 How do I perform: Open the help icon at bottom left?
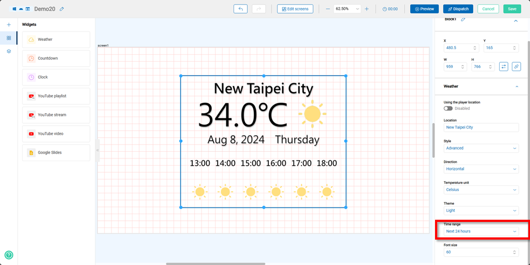pos(9,255)
